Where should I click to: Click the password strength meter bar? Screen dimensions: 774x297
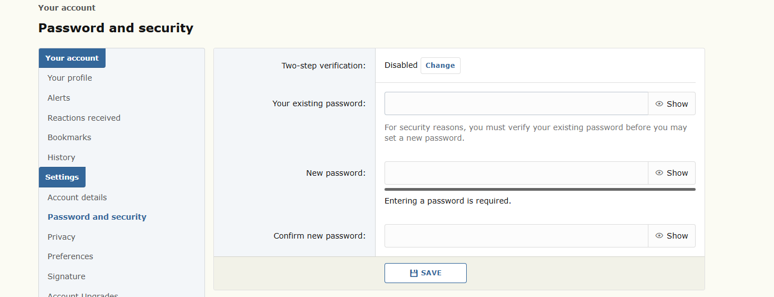click(540, 189)
